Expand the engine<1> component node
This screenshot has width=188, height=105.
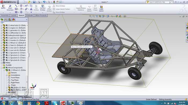(x=1, y=28)
